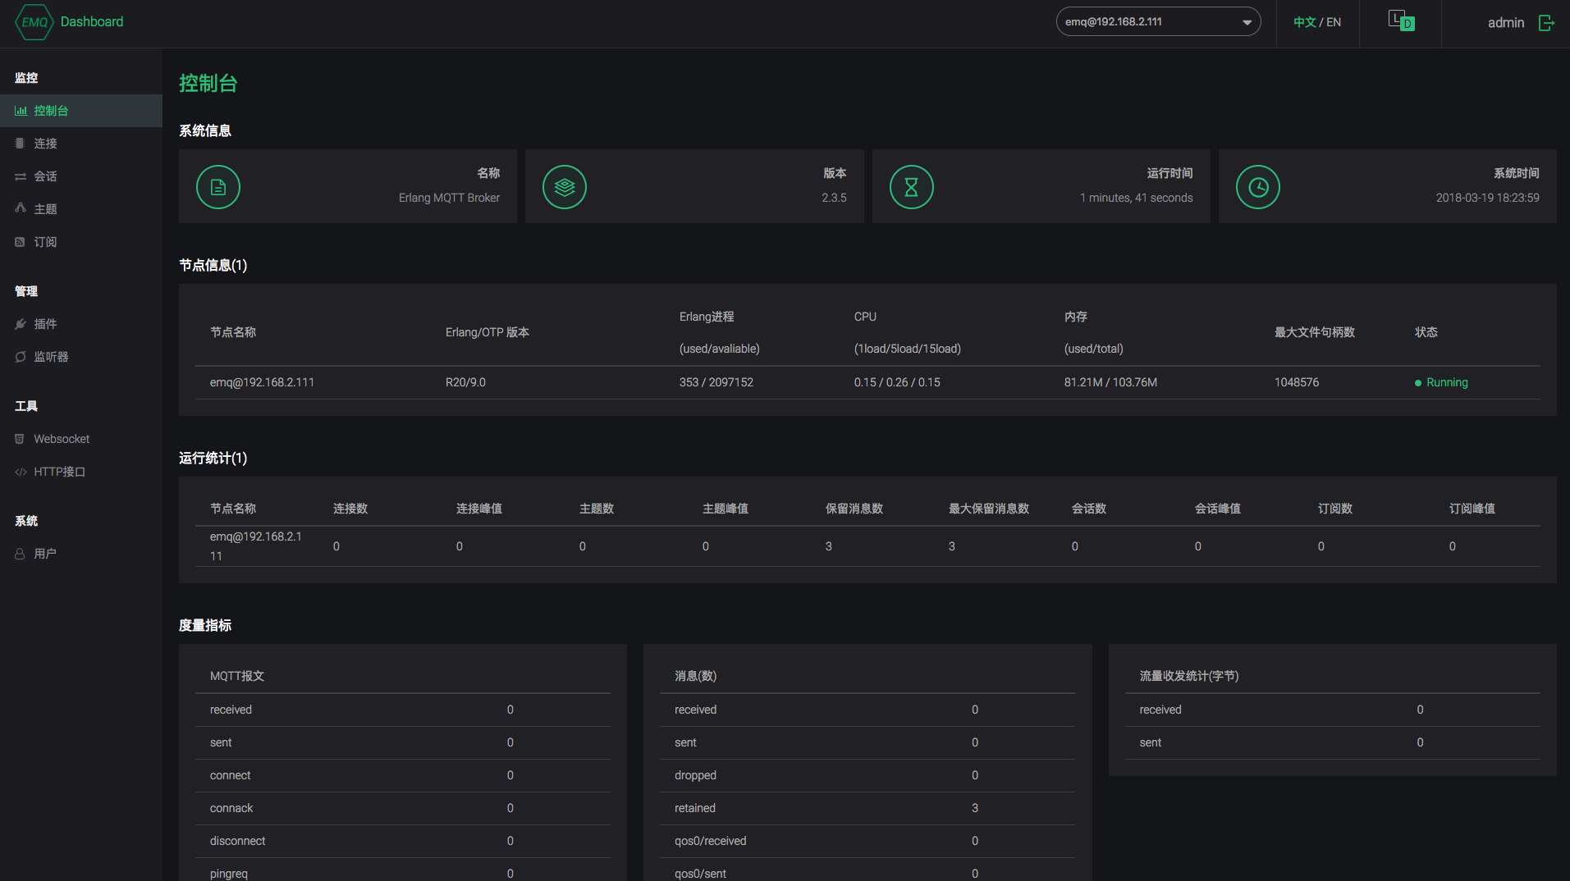Image resolution: width=1570 pixels, height=881 pixels.
Task: Click the document icon in 名称 card
Action: tap(218, 187)
